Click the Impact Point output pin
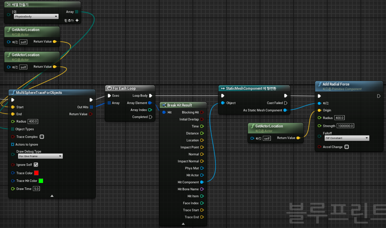Viewport: 386px width, 228px height. (x=202, y=147)
